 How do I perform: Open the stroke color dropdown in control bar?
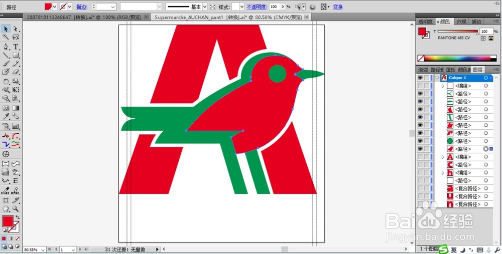69,7
